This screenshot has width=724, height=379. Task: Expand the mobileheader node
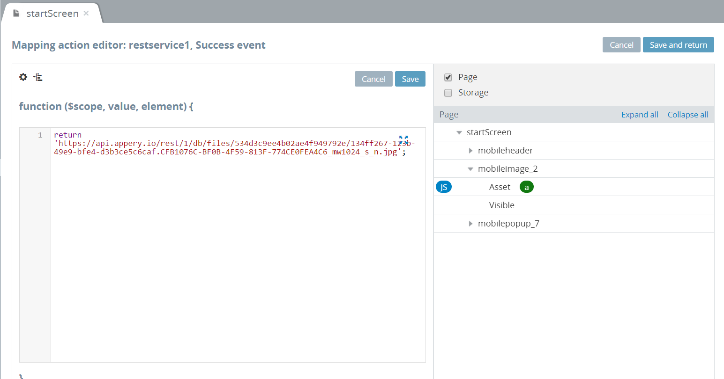pos(470,151)
